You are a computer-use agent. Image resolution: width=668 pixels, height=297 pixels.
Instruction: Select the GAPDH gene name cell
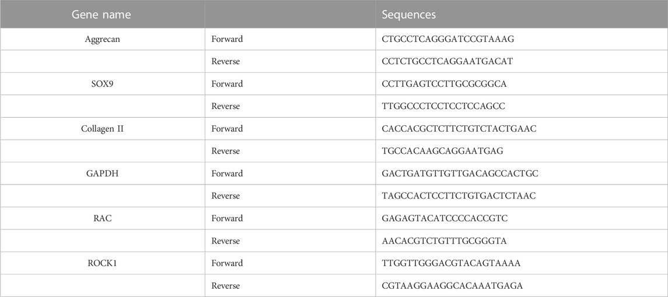click(102, 173)
